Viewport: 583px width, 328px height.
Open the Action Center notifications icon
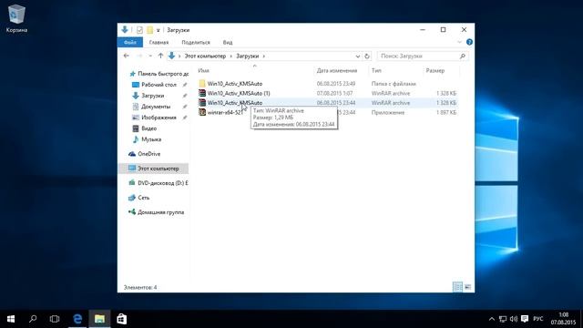click(x=525, y=319)
